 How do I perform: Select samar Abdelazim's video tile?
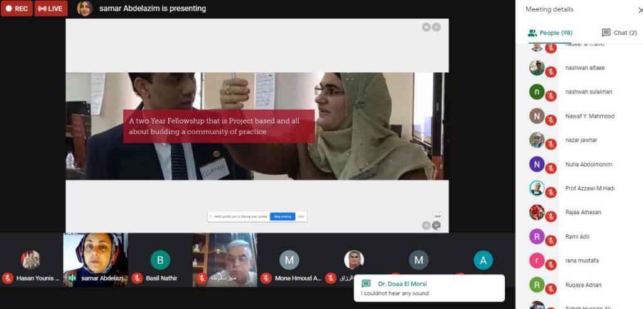(x=95, y=259)
